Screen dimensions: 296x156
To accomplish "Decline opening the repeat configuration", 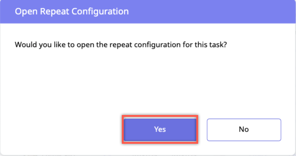I will (244, 129).
